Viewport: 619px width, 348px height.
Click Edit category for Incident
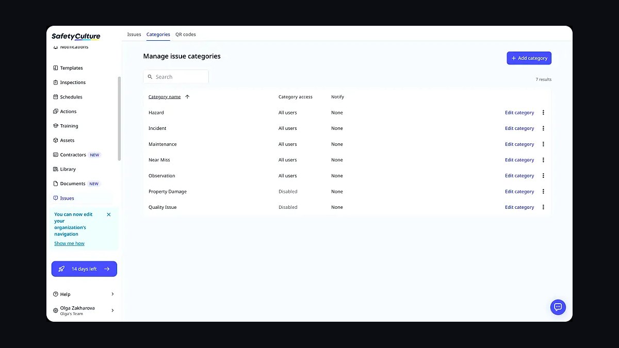pos(519,128)
